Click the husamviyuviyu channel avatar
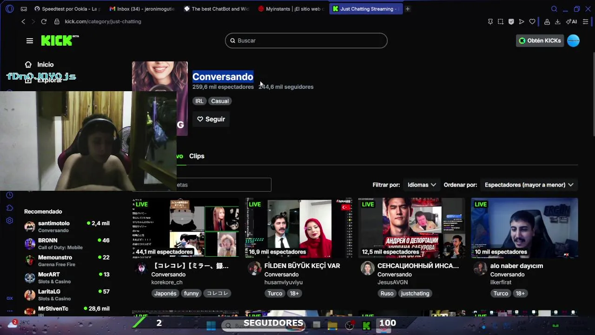The image size is (595, 335). 254,268
